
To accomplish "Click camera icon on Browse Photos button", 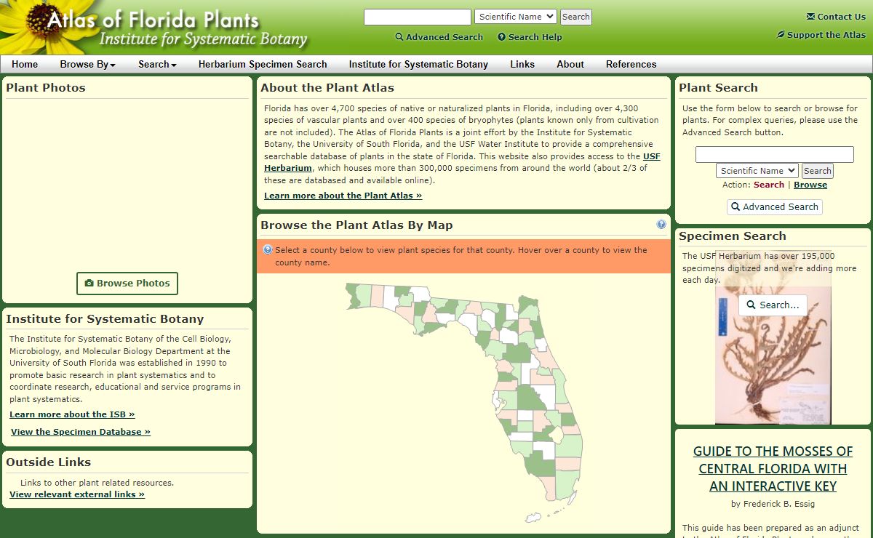I will click(89, 284).
